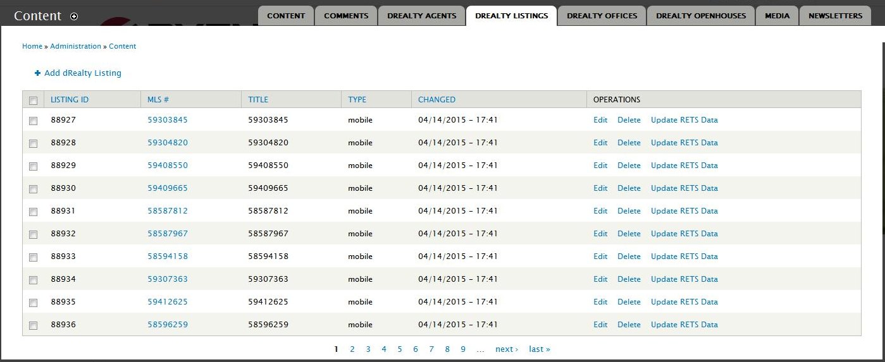Check the box for listing 88927
The image size is (885, 362).
[x=33, y=121]
